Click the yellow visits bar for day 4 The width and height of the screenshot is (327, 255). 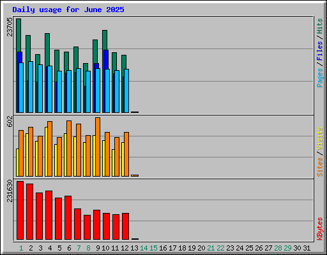click(46, 152)
